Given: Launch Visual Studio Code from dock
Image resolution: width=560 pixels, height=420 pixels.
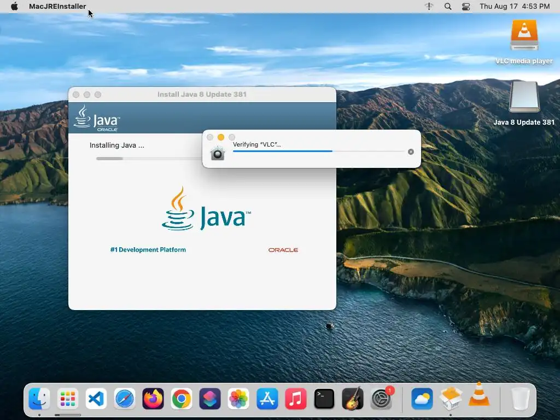Looking at the screenshot, I should point(96,399).
